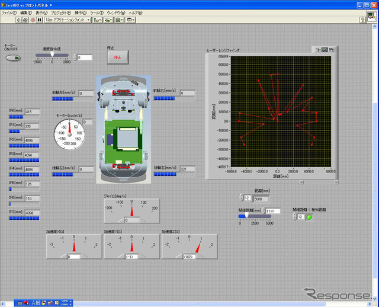
Task: Select the graph pan hand tool
Action: tap(331, 50)
